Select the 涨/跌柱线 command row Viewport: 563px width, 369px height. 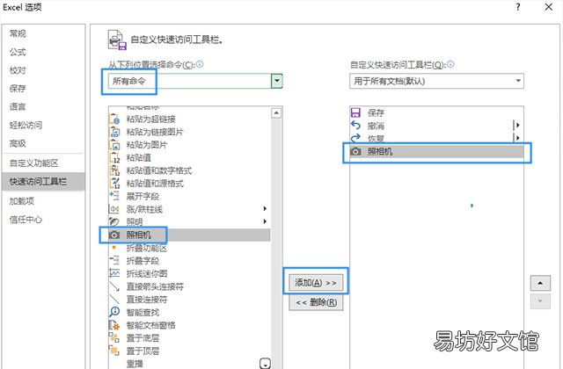point(189,209)
